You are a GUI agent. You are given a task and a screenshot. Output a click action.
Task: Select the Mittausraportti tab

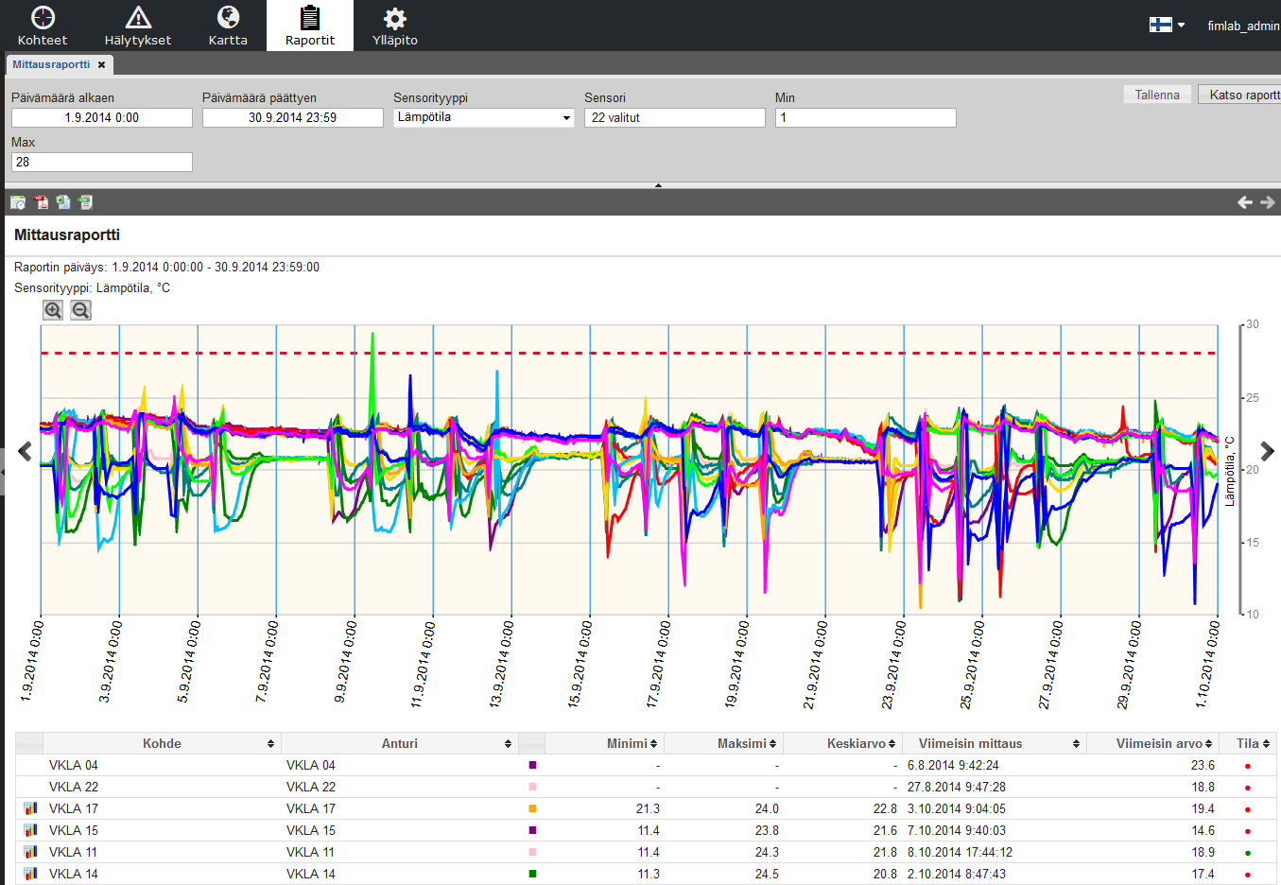51,64
